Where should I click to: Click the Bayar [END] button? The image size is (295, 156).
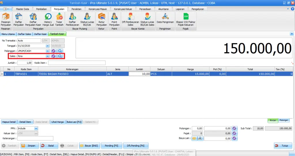pyautogui.click(x=90, y=146)
